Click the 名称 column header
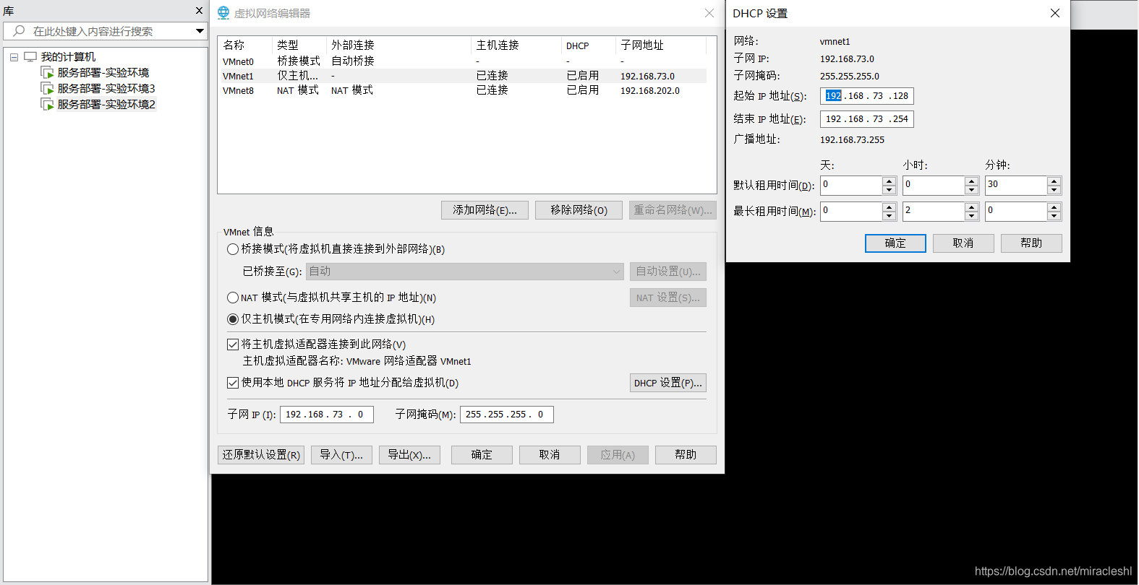The height and width of the screenshot is (585, 1139). pyautogui.click(x=246, y=45)
